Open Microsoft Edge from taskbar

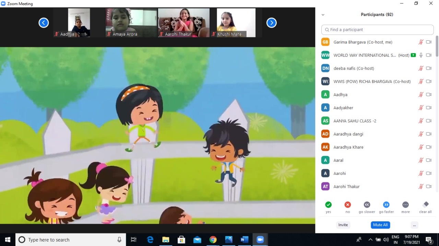(x=150, y=239)
